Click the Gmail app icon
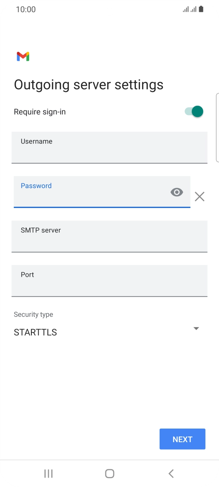The image size is (219, 487). pyautogui.click(x=22, y=56)
